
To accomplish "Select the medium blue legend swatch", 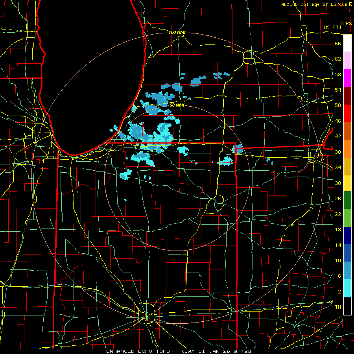I will coord(347,253).
